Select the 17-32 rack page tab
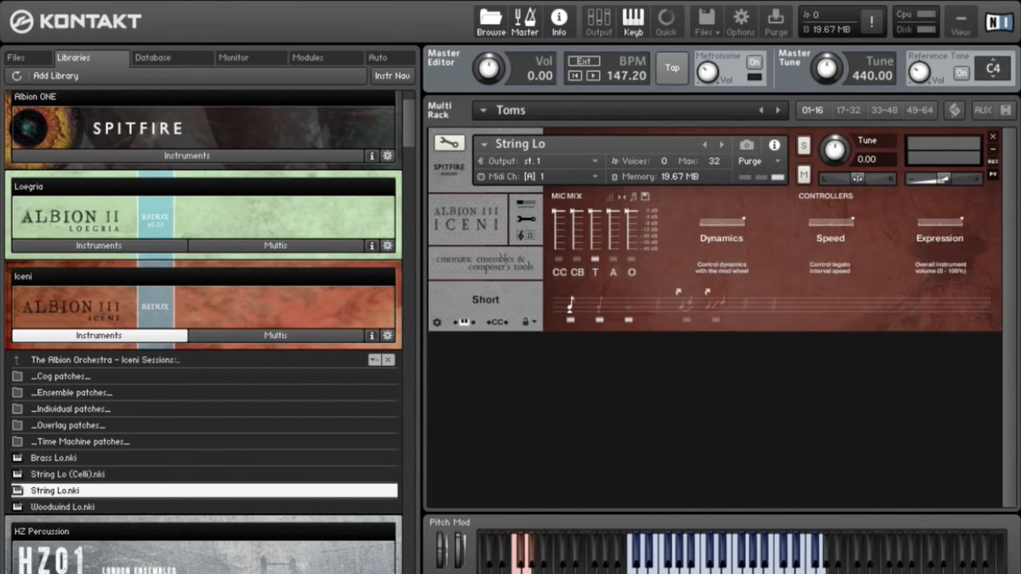Image resolution: width=1021 pixels, height=574 pixels. tap(848, 111)
